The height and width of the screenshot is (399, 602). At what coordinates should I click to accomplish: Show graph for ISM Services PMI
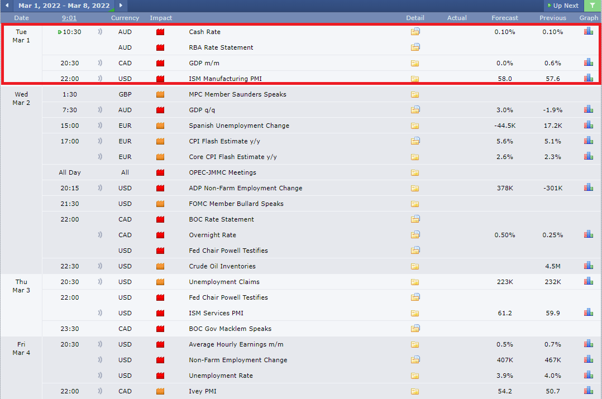(x=589, y=312)
